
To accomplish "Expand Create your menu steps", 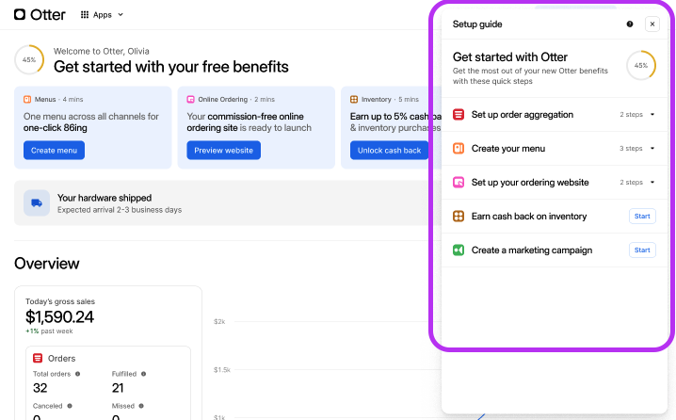I will click(652, 149).
